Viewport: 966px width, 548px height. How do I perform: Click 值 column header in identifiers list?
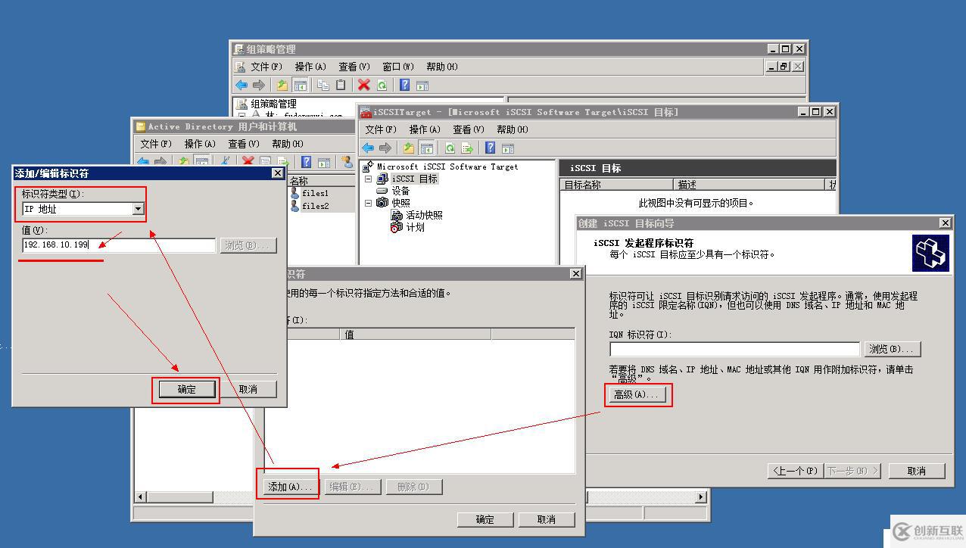point(415,334)
